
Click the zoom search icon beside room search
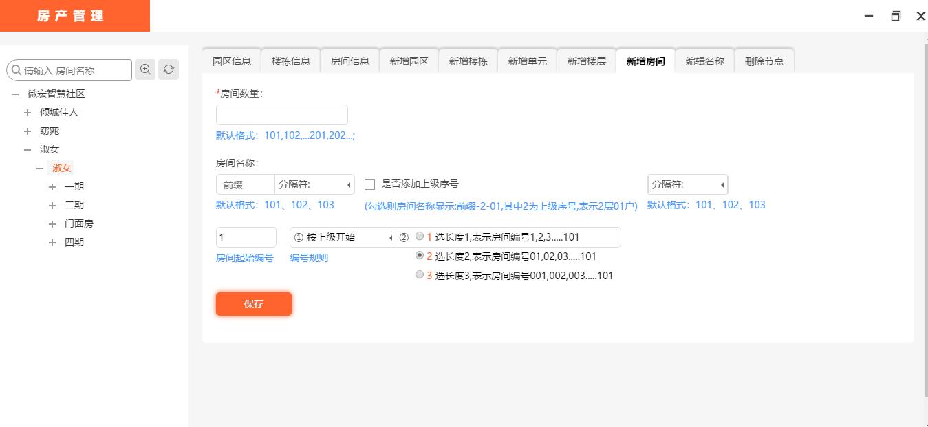coord(145,69)
